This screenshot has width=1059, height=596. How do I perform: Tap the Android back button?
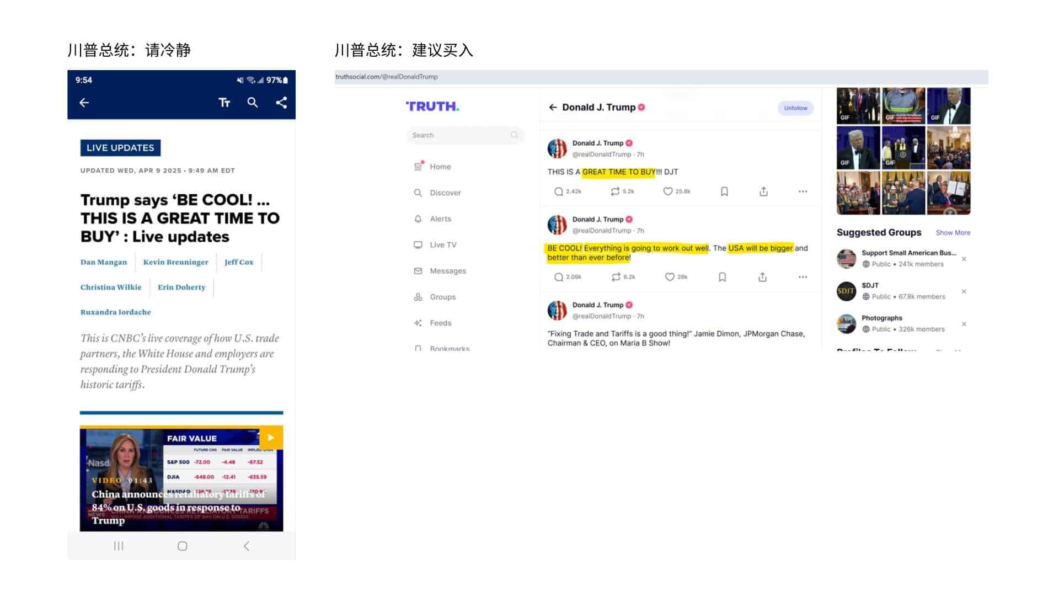247,546
